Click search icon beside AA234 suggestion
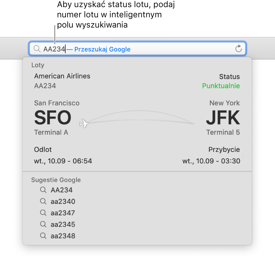 (43, 190)
